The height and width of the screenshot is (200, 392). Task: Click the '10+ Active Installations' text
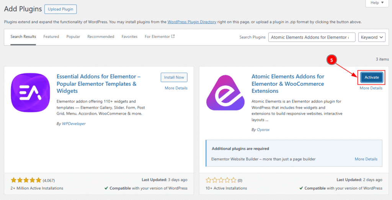click(226, 188)
